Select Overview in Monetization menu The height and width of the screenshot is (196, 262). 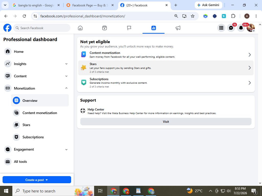pyautogui.click(x=40, y=100)
